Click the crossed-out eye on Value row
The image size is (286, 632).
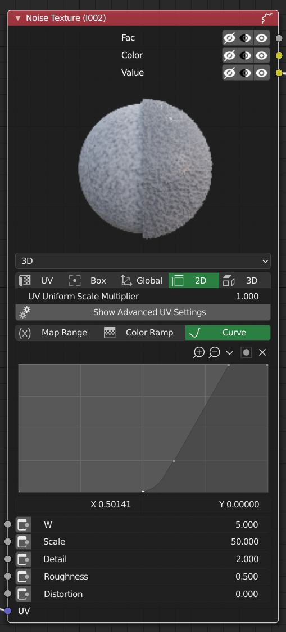(x=230, y=73)
